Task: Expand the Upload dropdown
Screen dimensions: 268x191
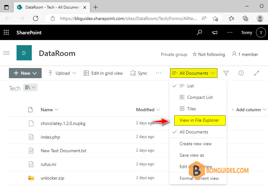Action: click(74, 73)
